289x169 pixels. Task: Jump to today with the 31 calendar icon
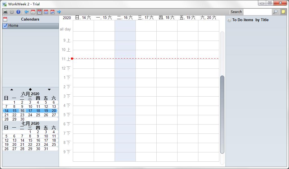33,12
